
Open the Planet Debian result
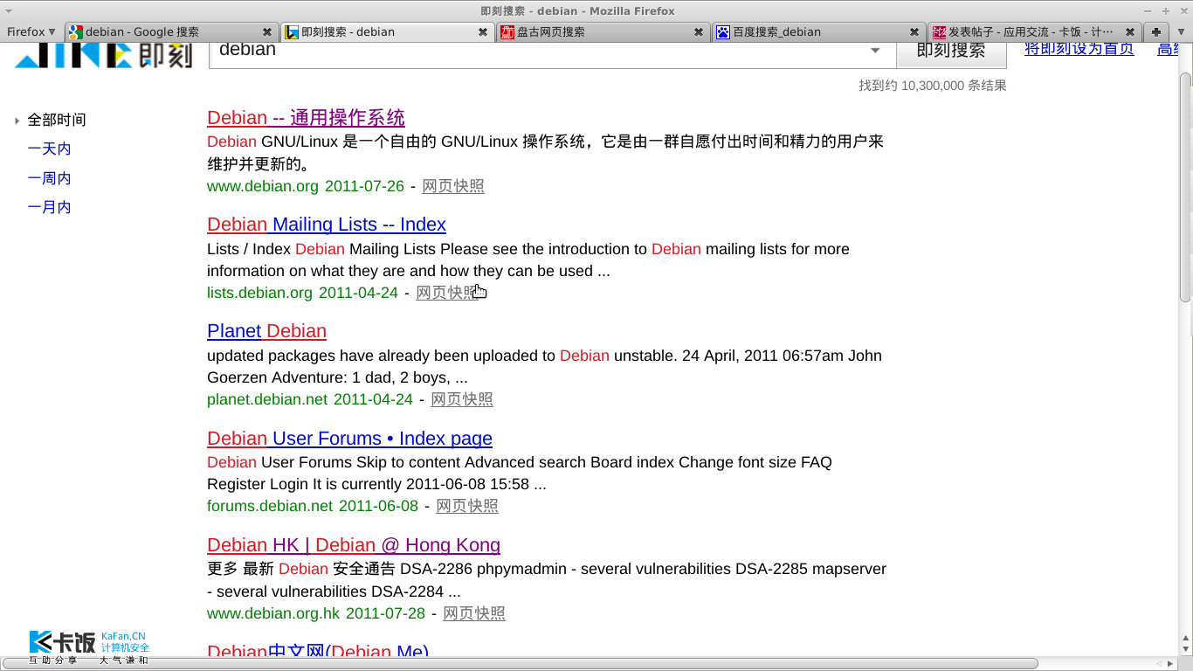tap(266, 331)
